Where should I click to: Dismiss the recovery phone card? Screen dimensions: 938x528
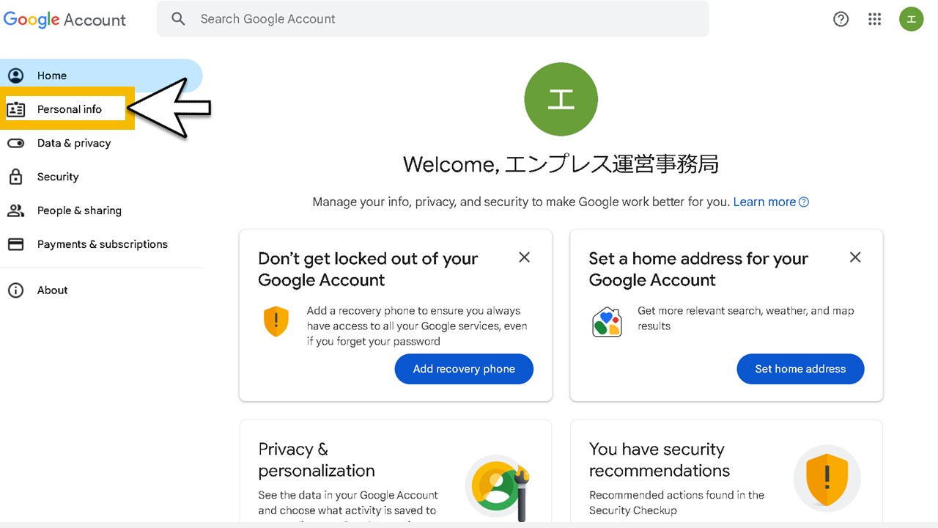click(x=524, y=257)
